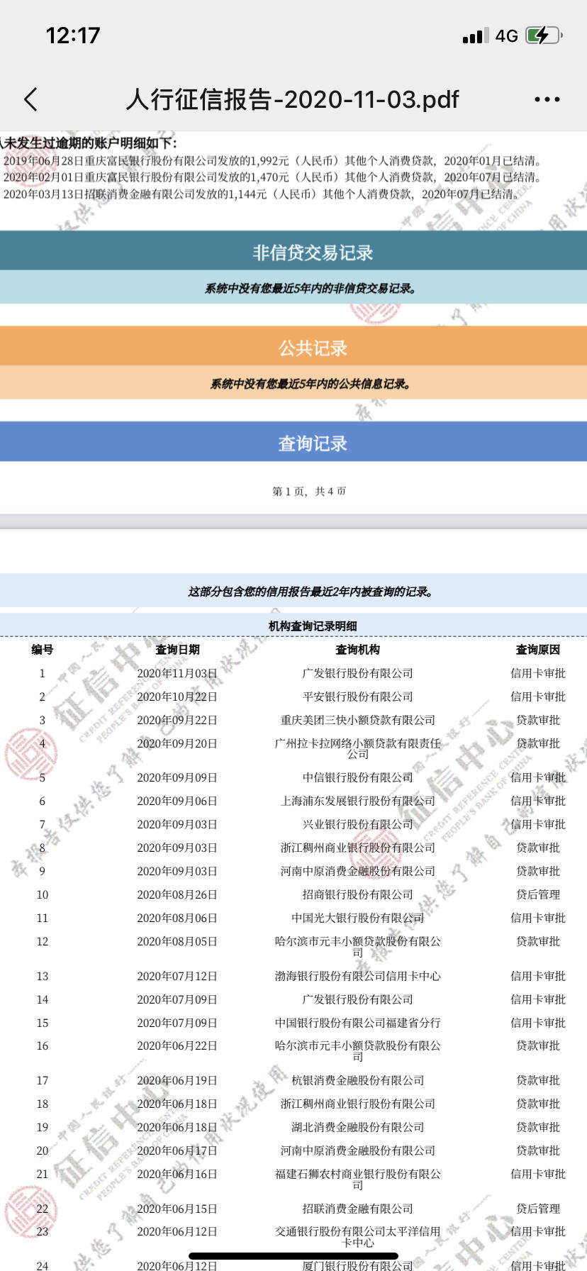Tap the note about queries within 最近2年内

[311, 592]
